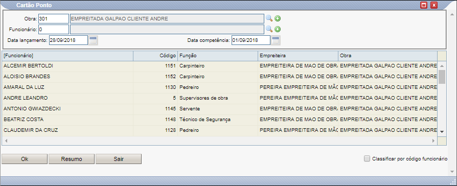This screenshot has height=186, width=457.
Task: Sort by Função column header
Action: click(x=218, y=56)
